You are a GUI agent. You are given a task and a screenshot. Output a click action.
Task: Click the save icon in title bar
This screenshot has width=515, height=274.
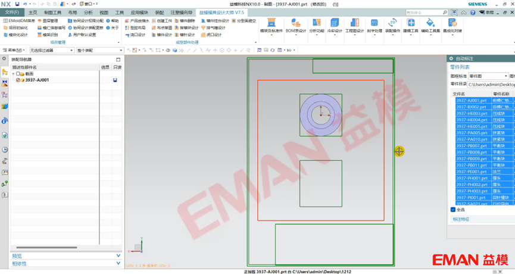(17, 4)
